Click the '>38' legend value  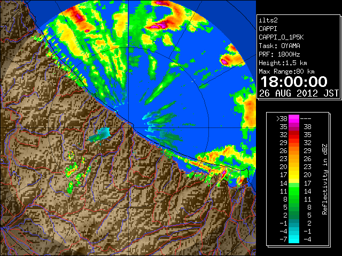click(x=282, y=119)
